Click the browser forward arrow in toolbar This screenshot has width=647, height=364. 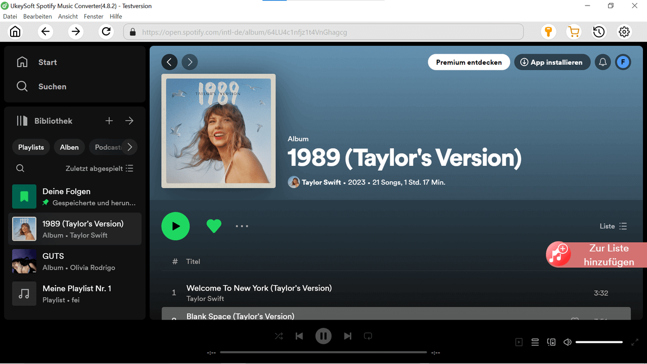pos(76,32)
